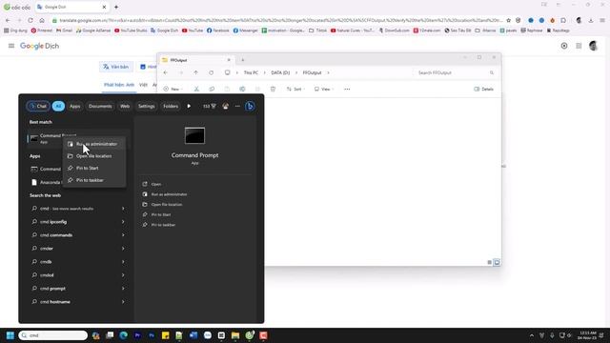Viewport: 610px width, 343px height.
Task: Expand the 'cmd ipconfig' web suggestion
Action: [123, 222]
